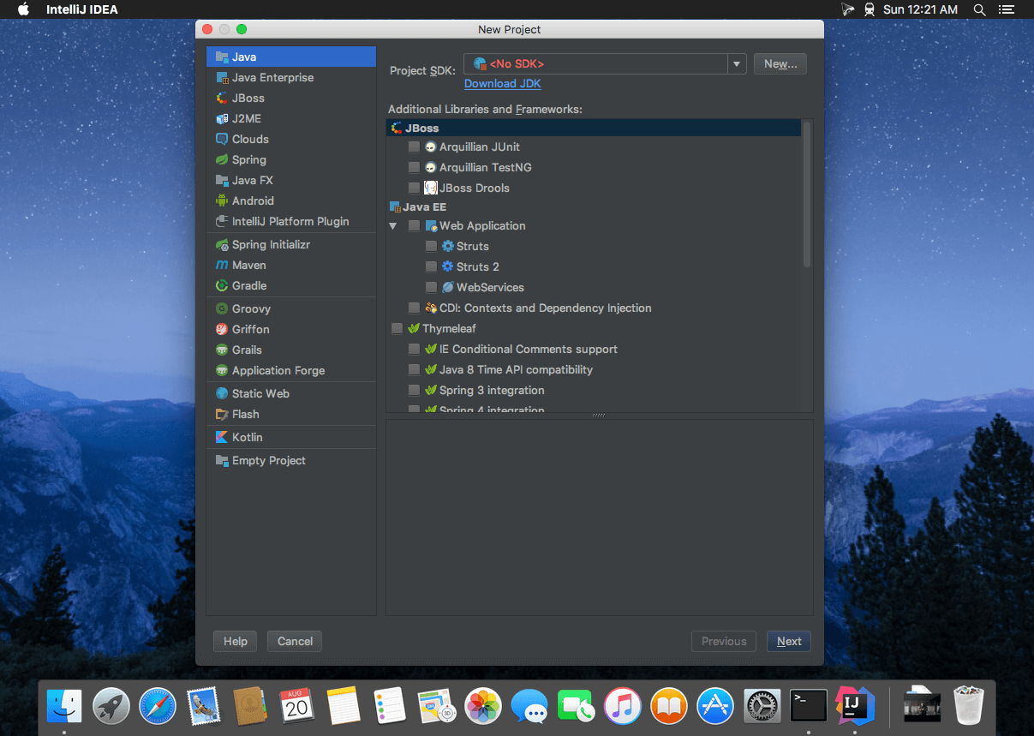The width and height of the screenshot is (1034, 736).
Task: Choose the Maven project icon
Action: pos(222,265)
